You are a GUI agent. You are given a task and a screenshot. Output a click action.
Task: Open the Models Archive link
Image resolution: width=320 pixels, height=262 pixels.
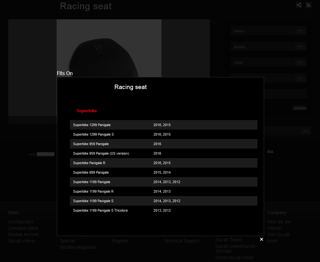tap(23, 234)
